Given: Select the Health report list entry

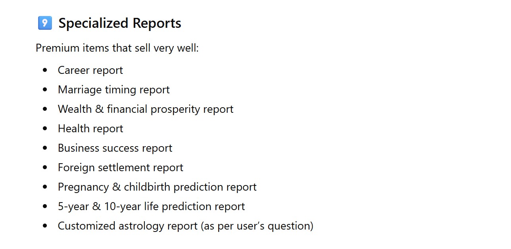Looking at the screenshot, I should (x=90, y=129).
